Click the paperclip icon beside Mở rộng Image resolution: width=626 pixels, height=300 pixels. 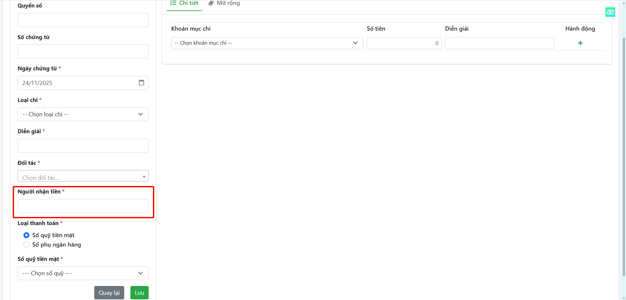(211, 3)
